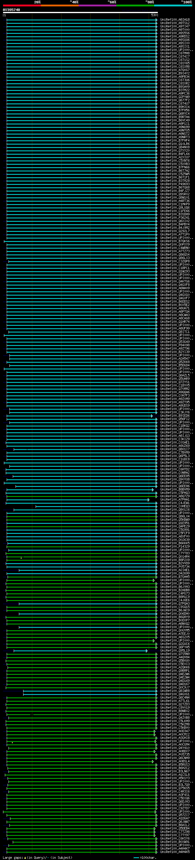Open hit UniRef100_B9I4Y2
Image resolution: width=195 pixels, height=860 pixels.
click(175, 74)
